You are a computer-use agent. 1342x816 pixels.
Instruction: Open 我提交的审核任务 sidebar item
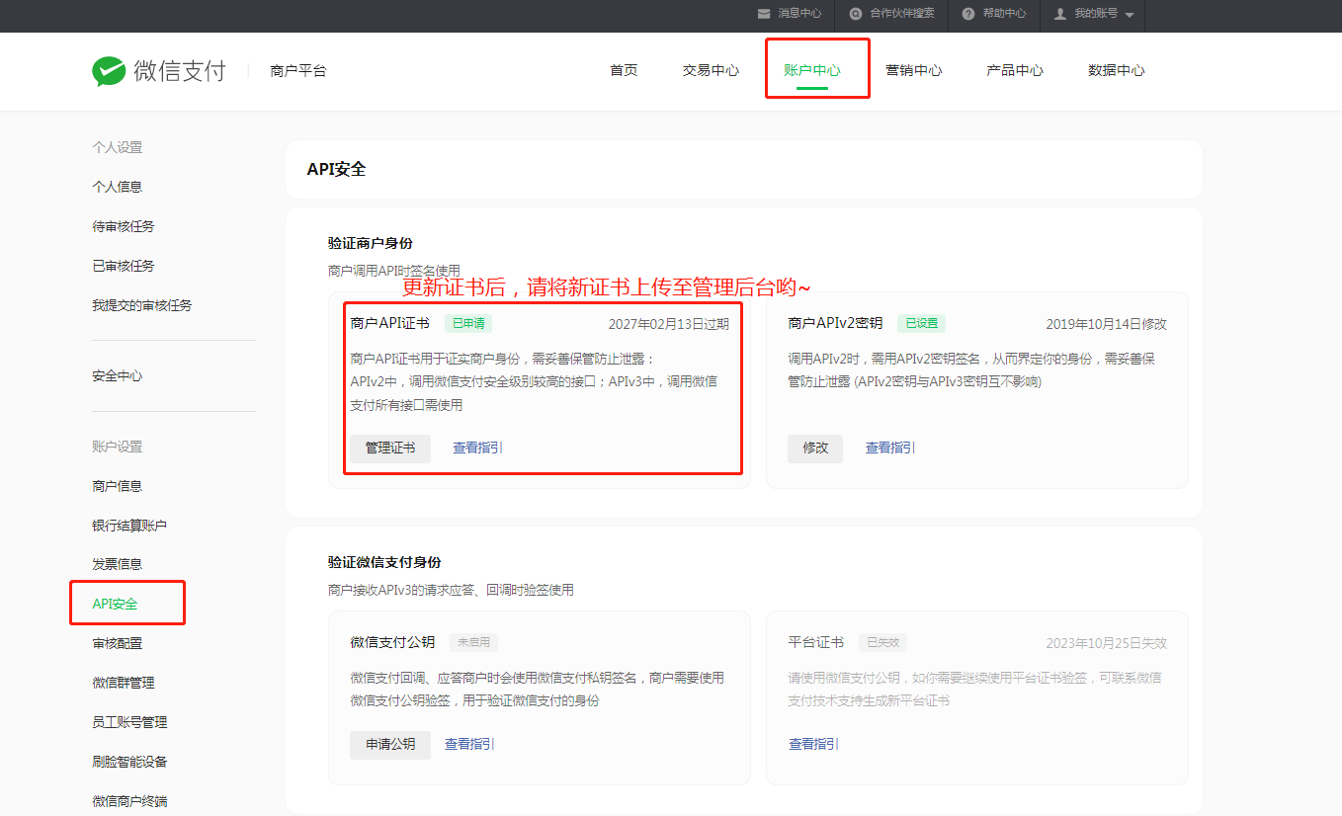[x=142, y=305]
